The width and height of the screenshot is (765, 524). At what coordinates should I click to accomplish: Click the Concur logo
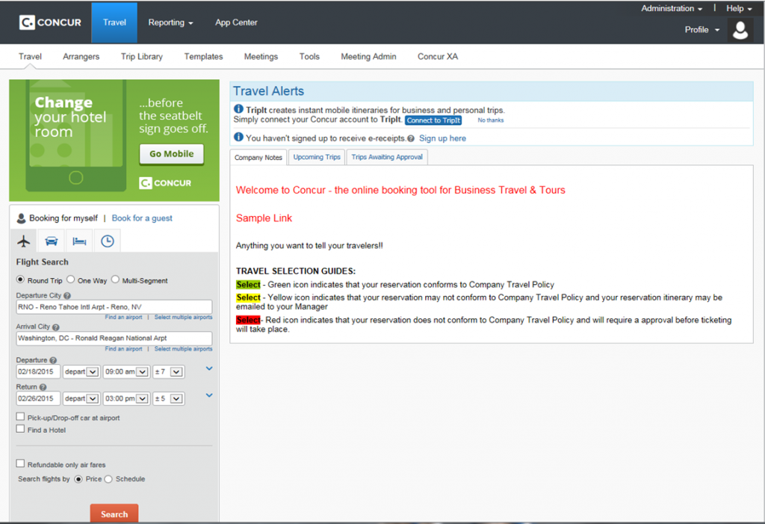(x=51, y=22)
